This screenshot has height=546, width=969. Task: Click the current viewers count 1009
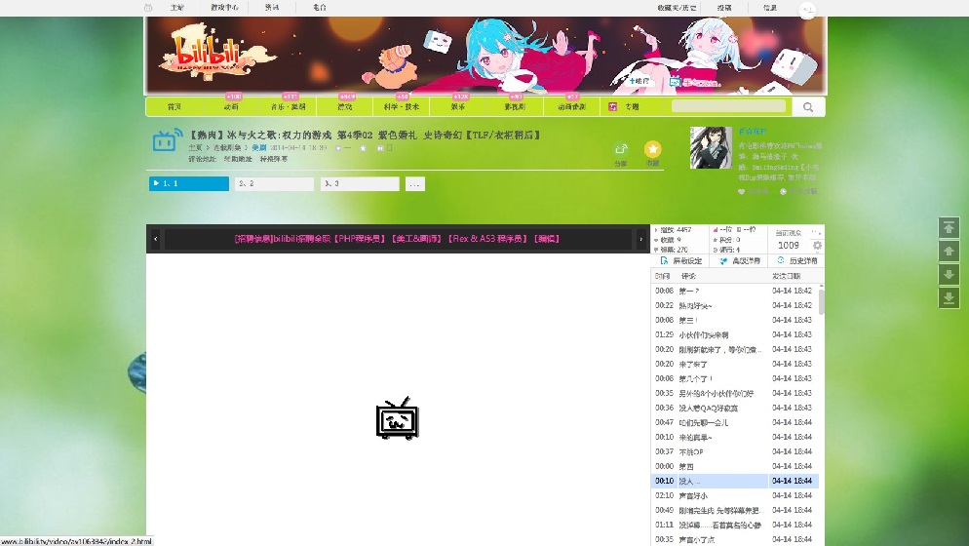pyautogui.click(x=788, y=246)
